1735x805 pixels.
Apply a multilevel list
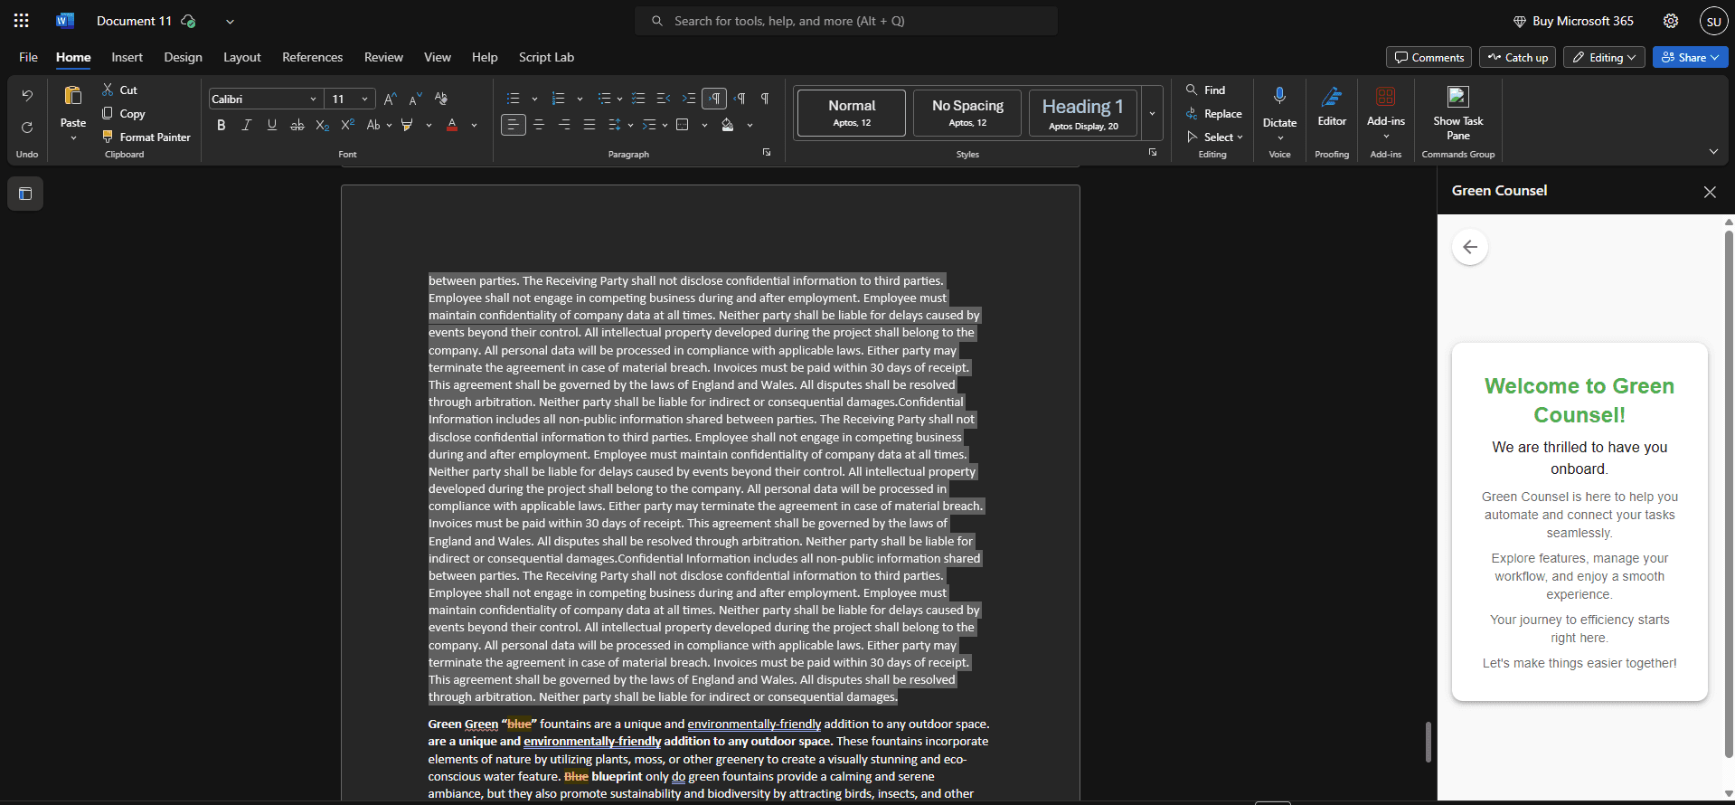point(604,99)
